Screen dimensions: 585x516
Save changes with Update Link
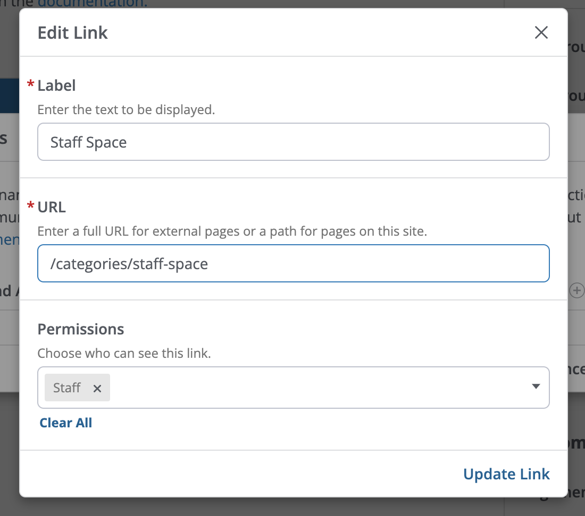point(506,474)
